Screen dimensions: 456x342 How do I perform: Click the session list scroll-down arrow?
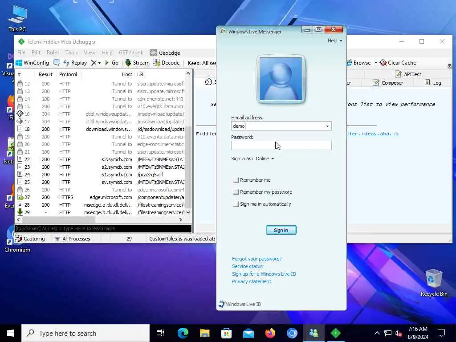tap(188, 212)
